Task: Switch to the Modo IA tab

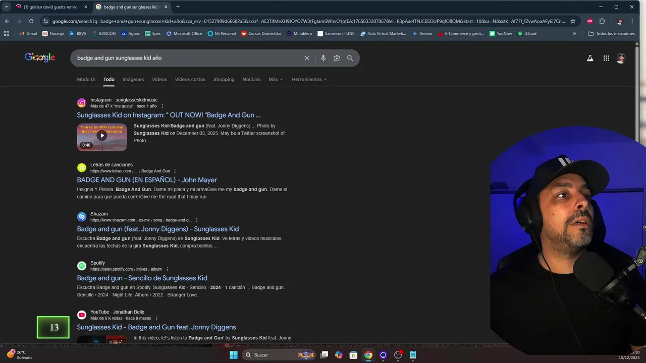Action: (x=86, y=80)
